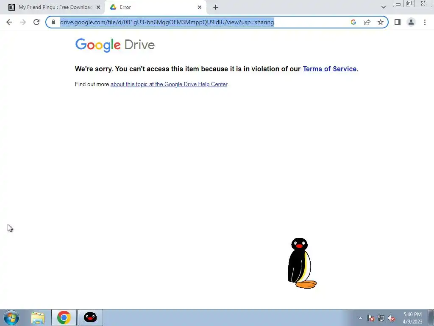Open Google Drive Help Center link
This screenshot has width=434, height=326.
[x=169, y=84]
